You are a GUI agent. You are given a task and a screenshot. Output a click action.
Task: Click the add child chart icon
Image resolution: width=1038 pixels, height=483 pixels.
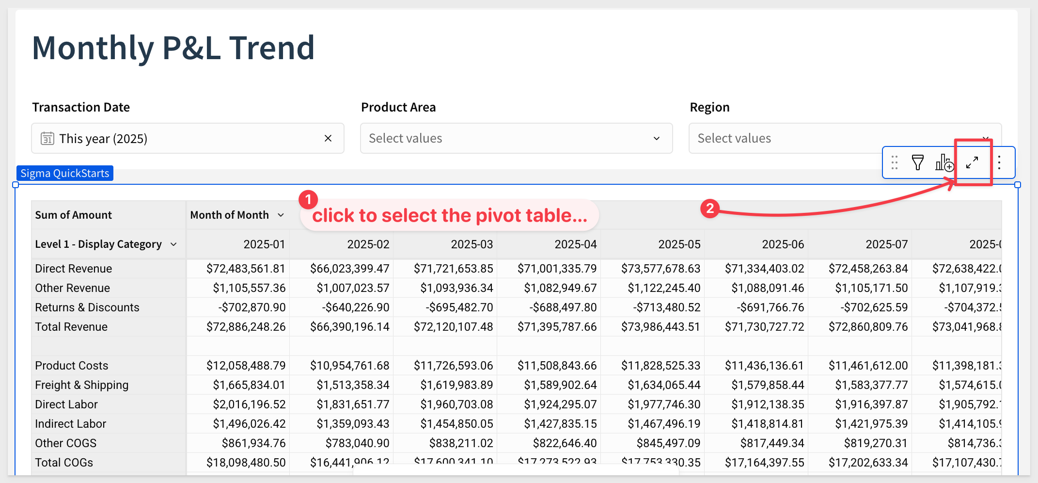[944, 162]
